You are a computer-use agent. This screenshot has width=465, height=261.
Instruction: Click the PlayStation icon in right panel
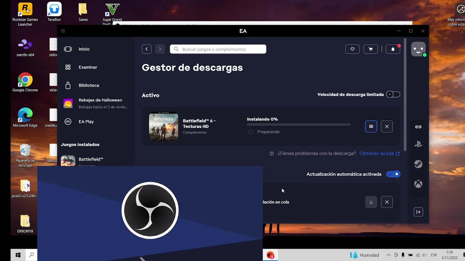[418, 144]
